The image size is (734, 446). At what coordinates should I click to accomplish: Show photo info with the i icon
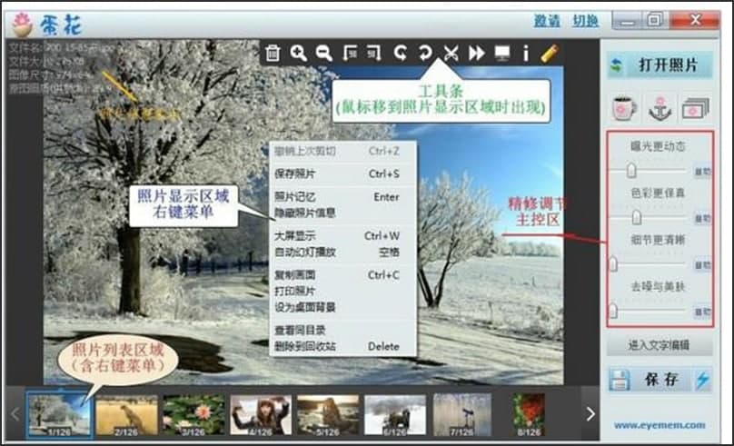tap(526, 54)
